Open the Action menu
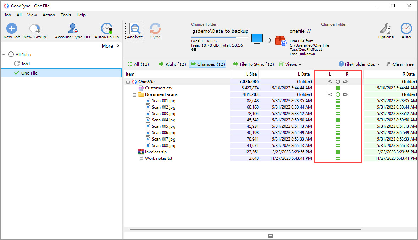The image size is (418, 240). pos(49,15)
